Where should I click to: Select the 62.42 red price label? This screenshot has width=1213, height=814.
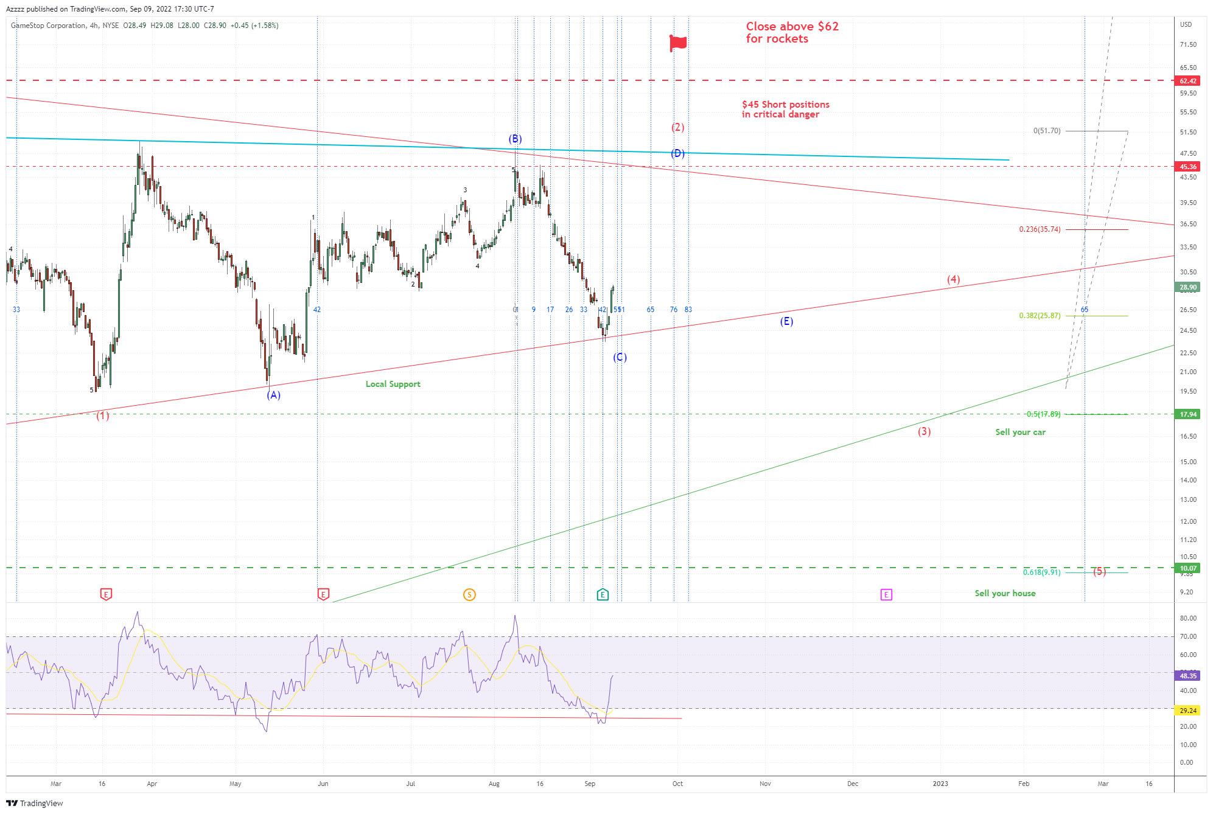[x=1187, y=80]
